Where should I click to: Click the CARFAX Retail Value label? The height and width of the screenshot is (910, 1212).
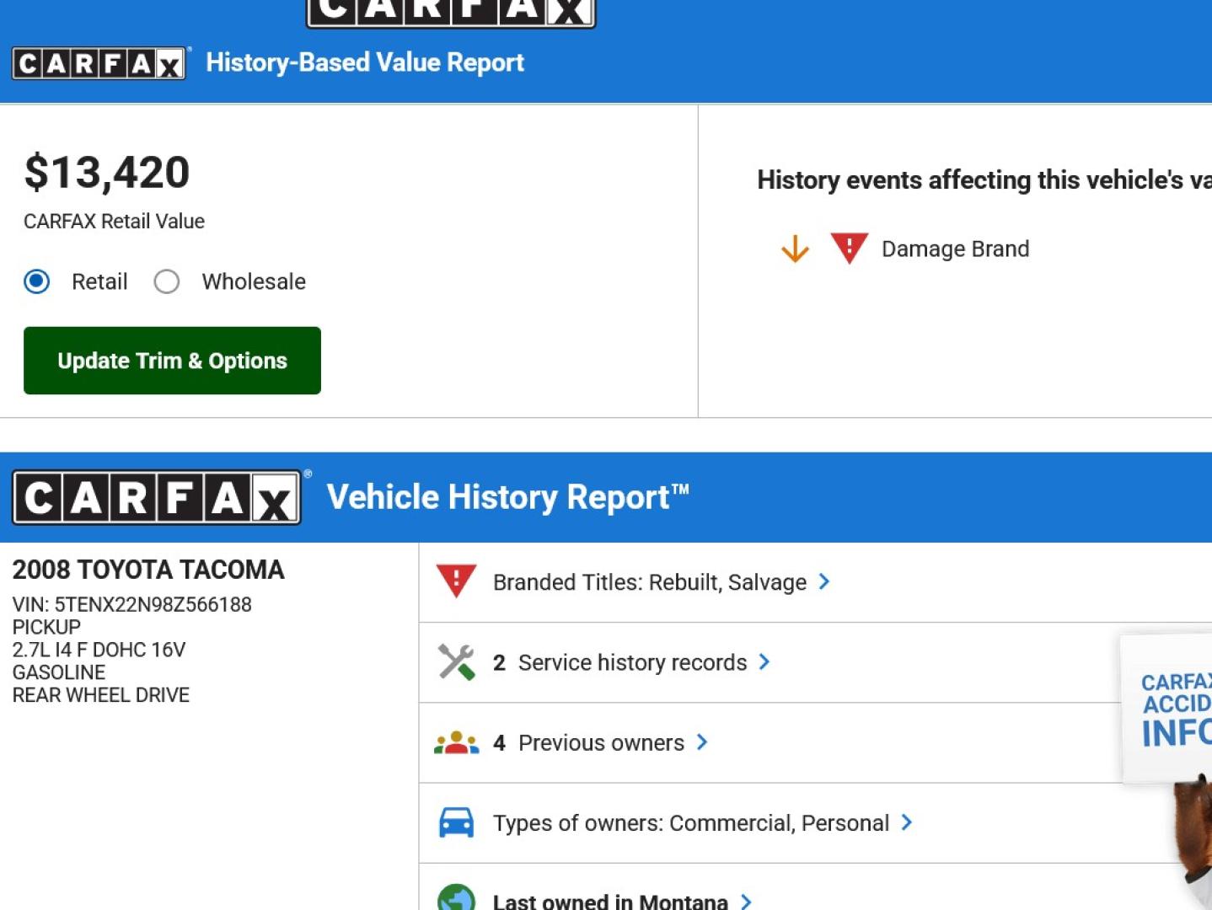[x=114, y=222]
